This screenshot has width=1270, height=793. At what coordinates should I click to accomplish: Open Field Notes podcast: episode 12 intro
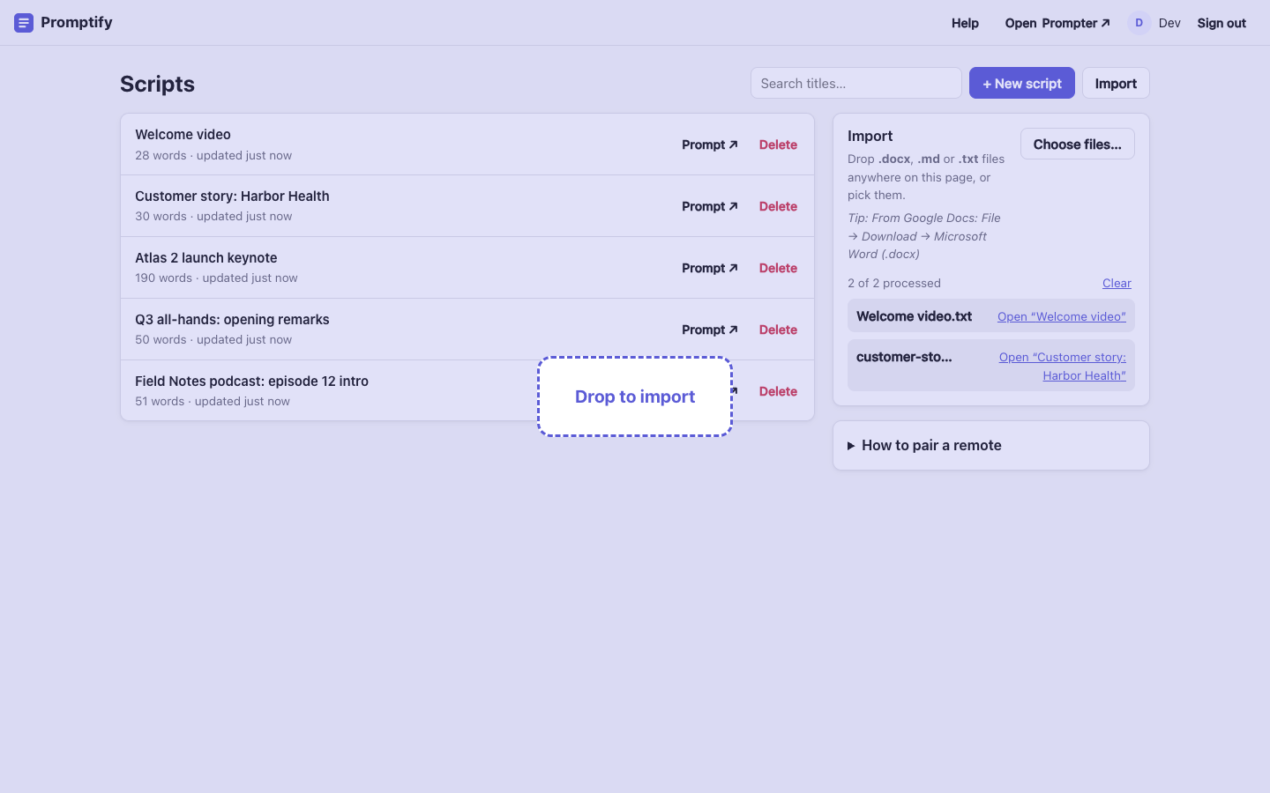click(251, 381)
